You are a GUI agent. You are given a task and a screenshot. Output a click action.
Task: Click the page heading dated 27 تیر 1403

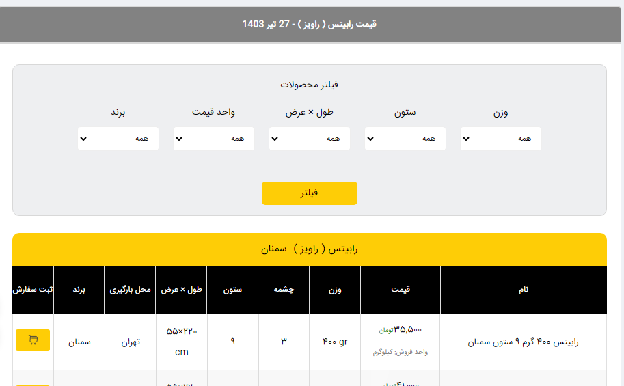click(x=309, y=25)
